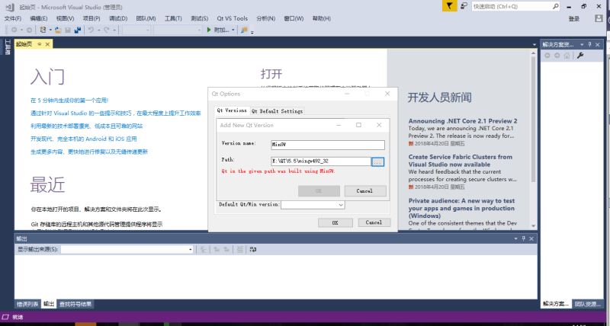Screen dimensions: 610x326
Task: Open 'Announcing .NET Core 2.1 Preview 2' news
Action: 463,121
